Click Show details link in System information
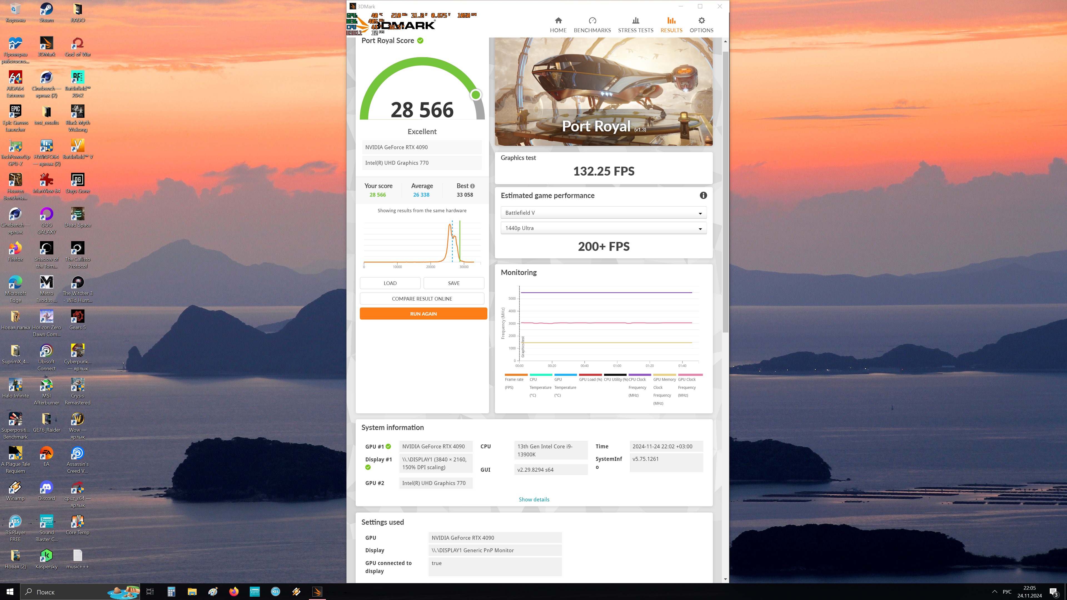Screen dimensions: 1067x600 pos(534,499)
